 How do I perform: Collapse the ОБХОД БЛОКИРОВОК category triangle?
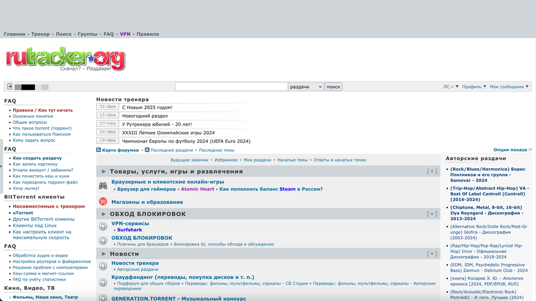coord(103,214)
